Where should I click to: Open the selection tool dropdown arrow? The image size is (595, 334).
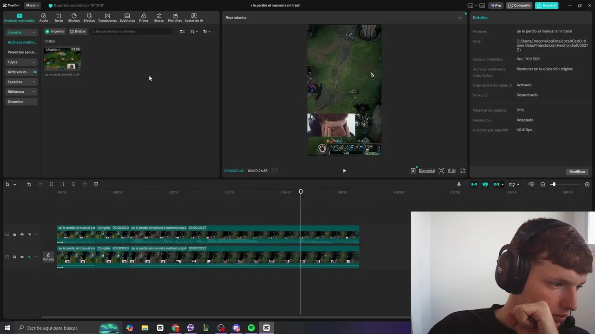(14, 185)
